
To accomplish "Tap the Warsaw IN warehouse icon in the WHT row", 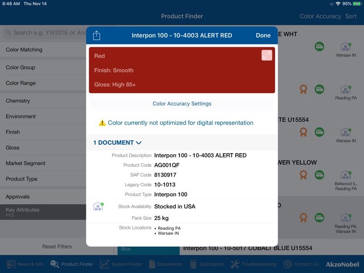I will click(x=346, y=47).
